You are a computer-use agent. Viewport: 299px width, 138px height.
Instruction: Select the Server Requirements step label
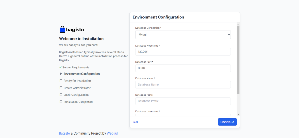pyautogui.click(x=77, y=67)
